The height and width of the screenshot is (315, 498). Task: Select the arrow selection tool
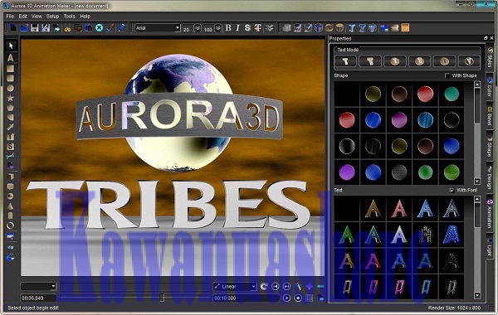[x=11, y=46]
